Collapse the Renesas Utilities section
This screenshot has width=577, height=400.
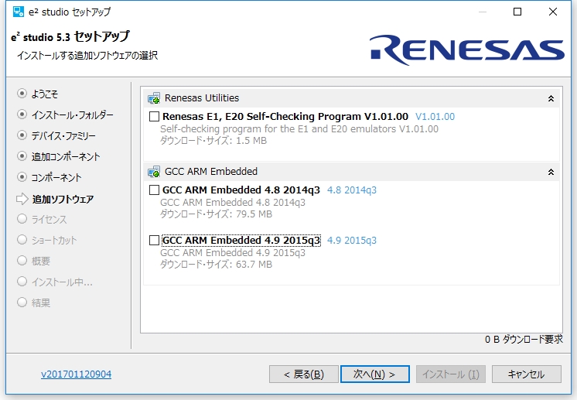coord(551,98)
